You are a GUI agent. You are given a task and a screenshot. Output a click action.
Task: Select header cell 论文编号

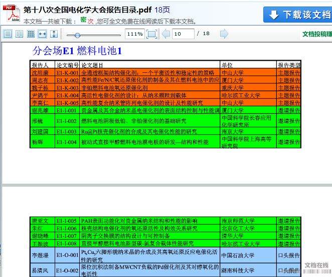[68, 65]
